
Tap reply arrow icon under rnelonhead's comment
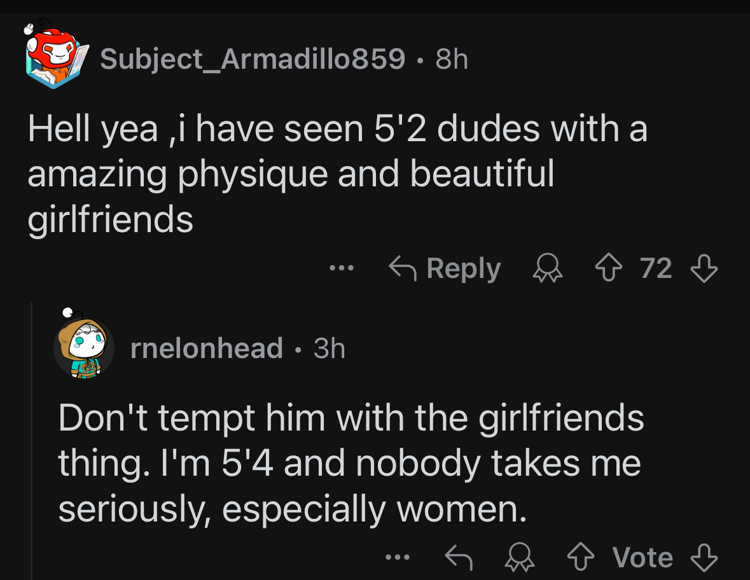tap(458, 558)
